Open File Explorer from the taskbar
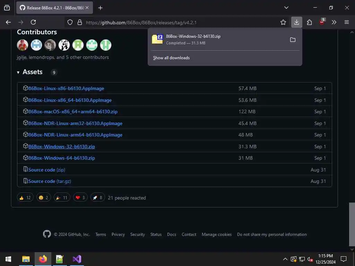 click(26, 259)
